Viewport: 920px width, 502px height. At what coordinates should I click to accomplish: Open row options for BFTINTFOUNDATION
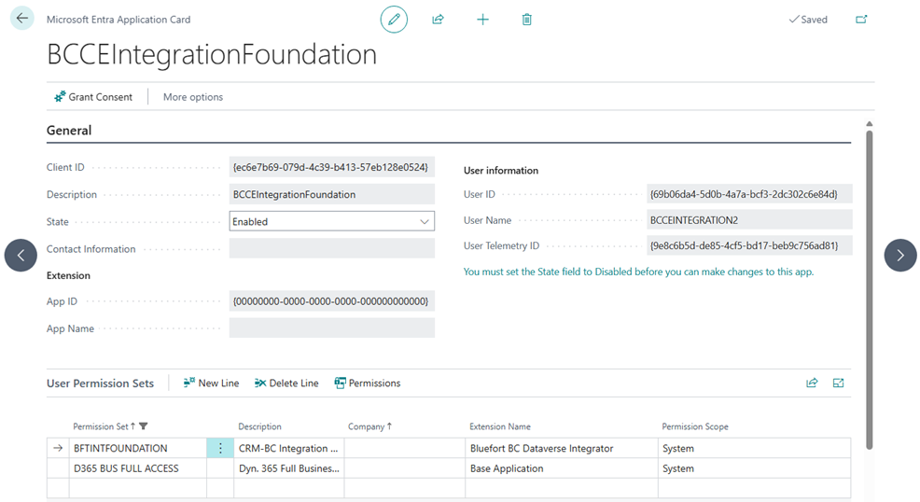220,448
